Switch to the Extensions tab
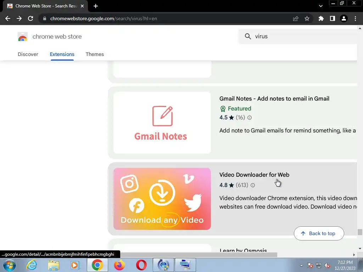The image size is (363, 272). pos(62,54)
